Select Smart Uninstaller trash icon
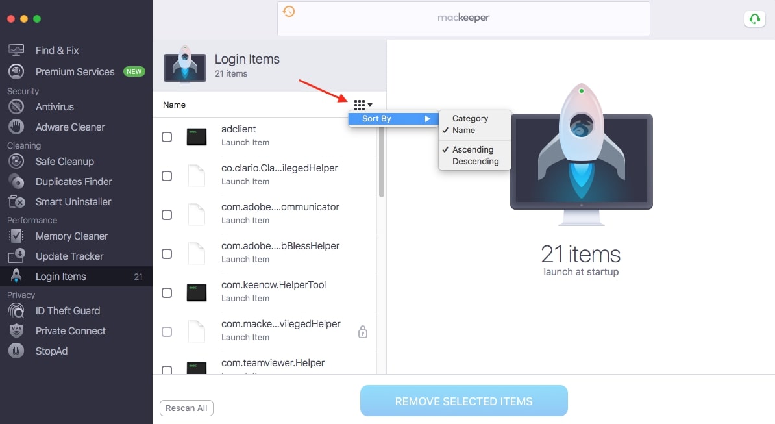Image resolution: width=775 pixels, height=424 pixels. point(16,202)
